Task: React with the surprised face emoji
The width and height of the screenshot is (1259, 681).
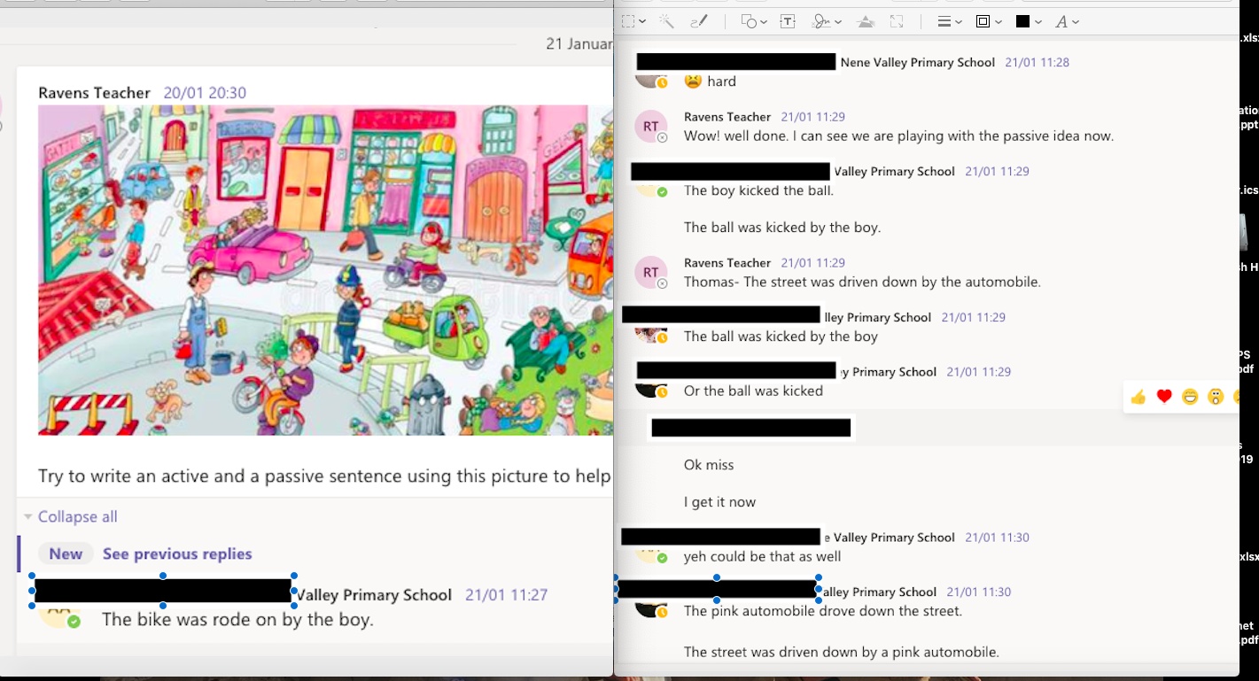Action: [1216, 397]
